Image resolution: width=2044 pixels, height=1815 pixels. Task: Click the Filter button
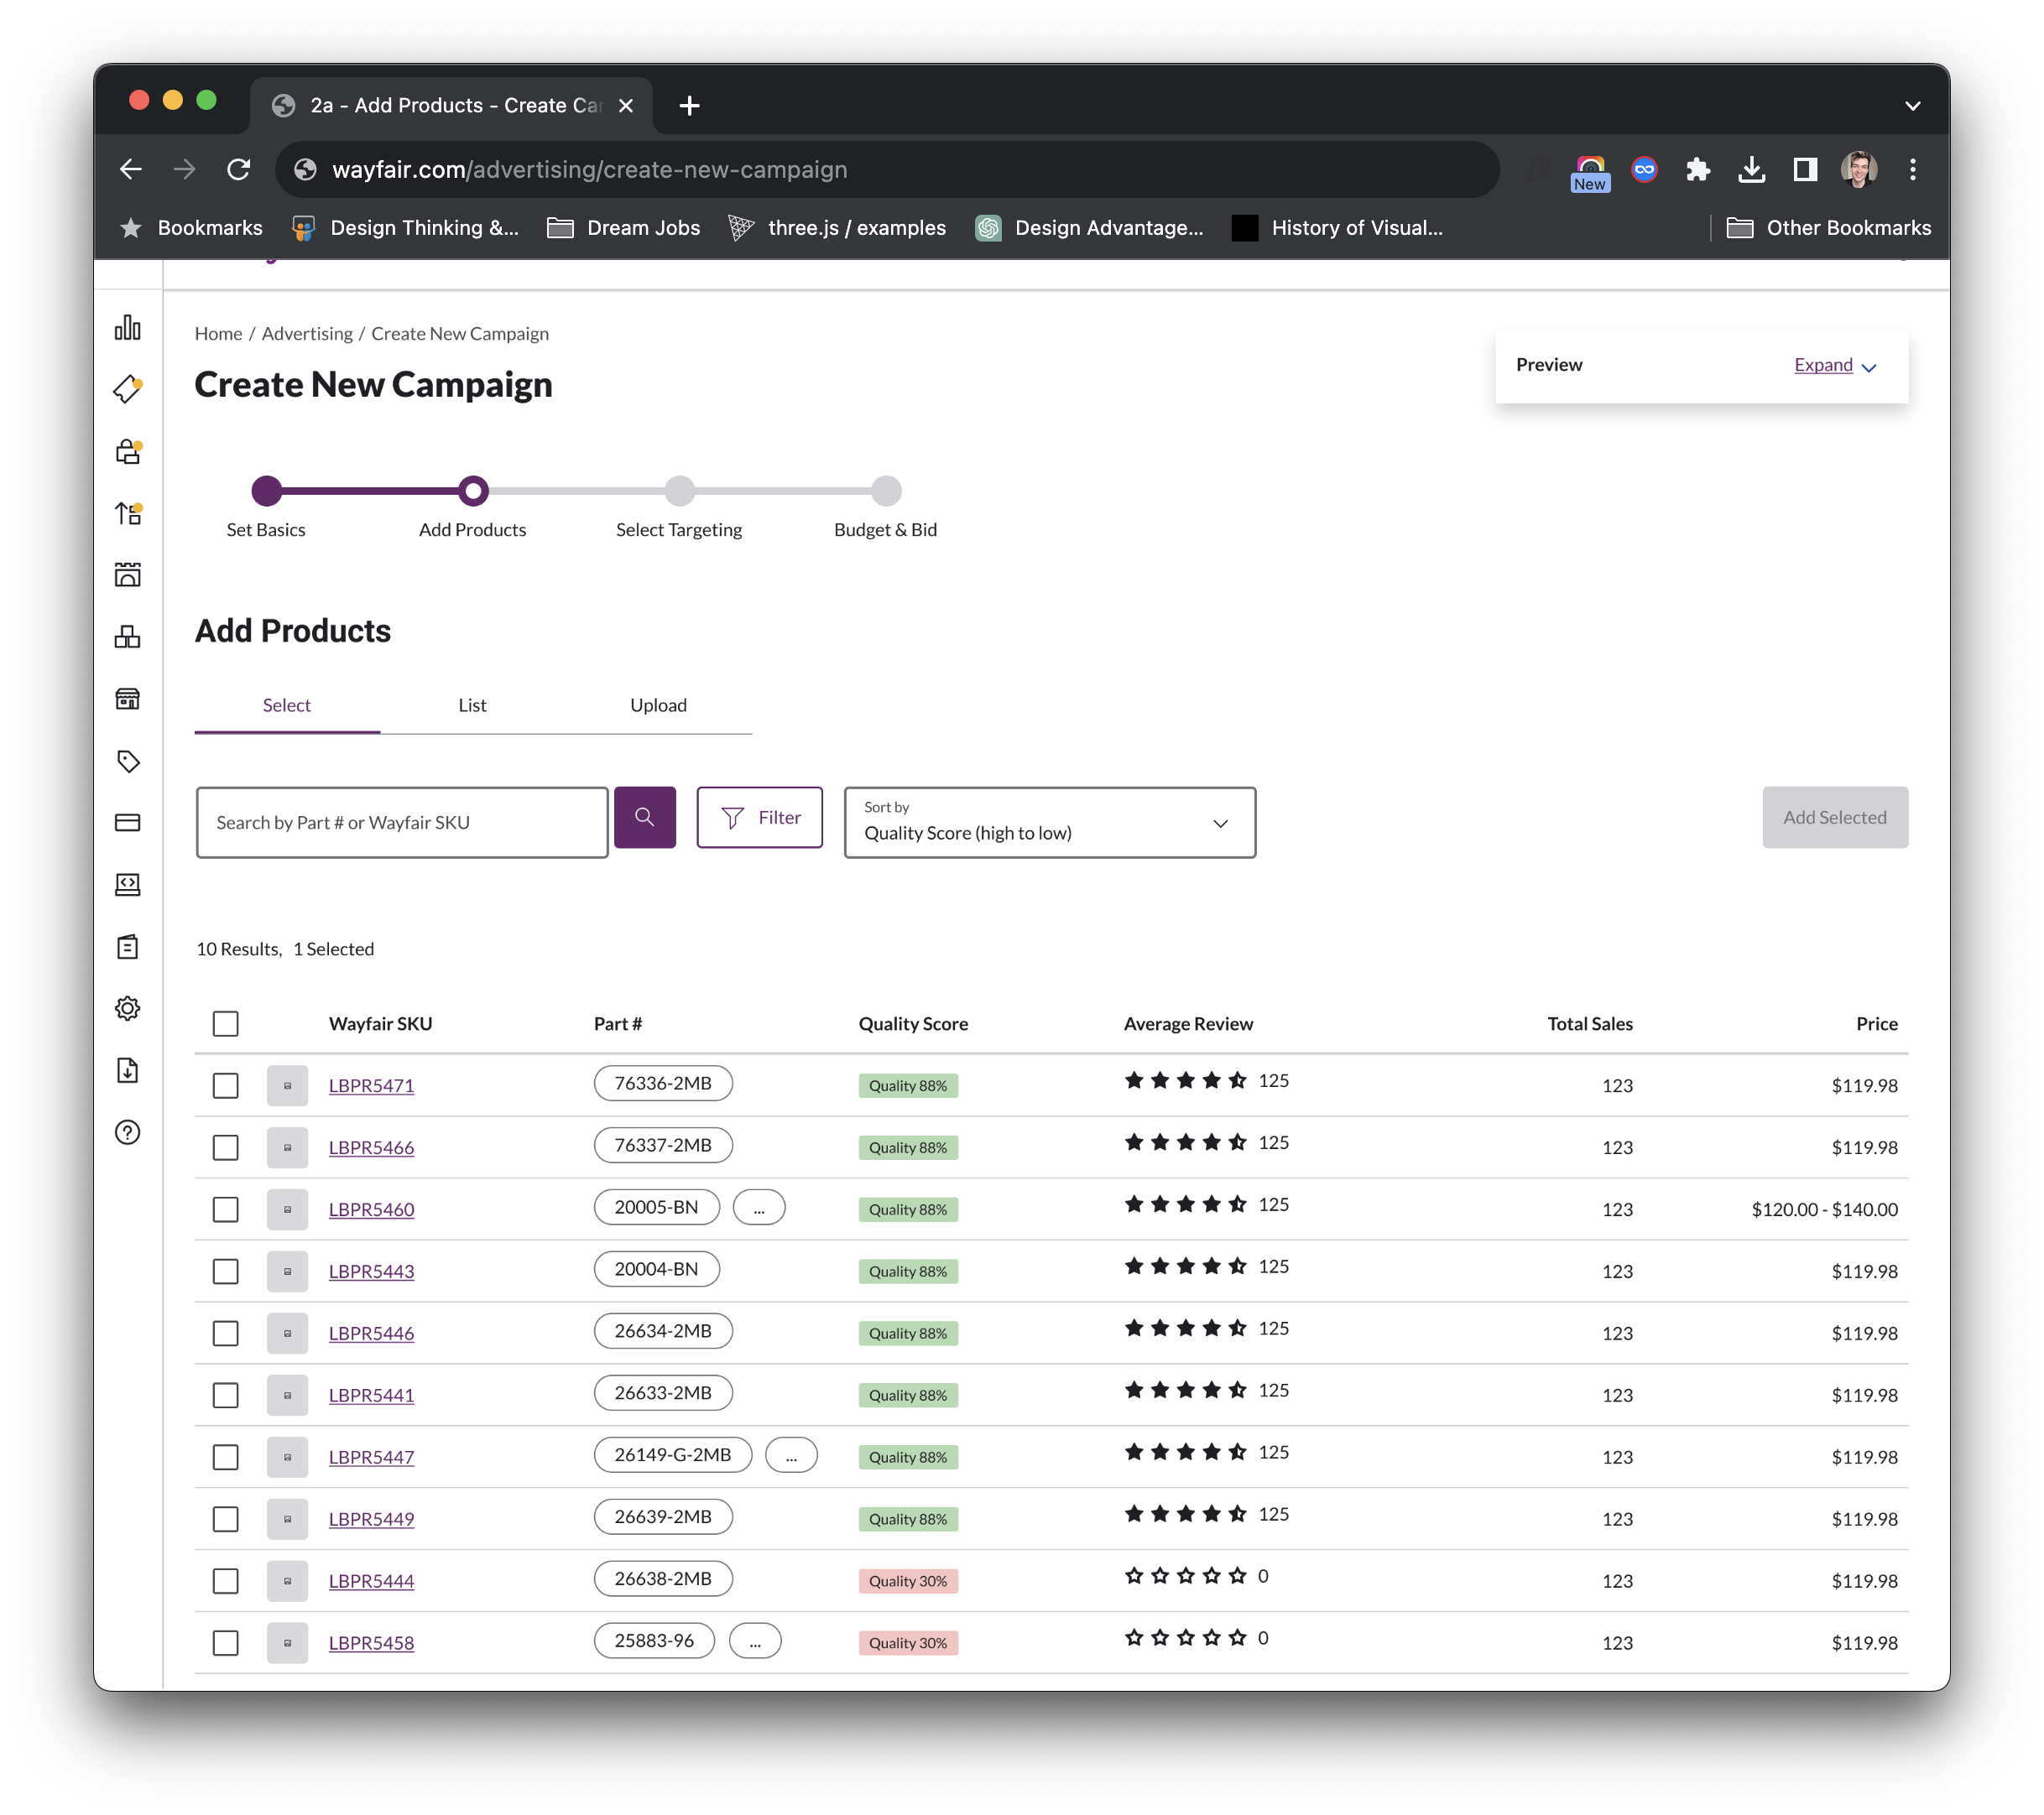coord(760,818)
